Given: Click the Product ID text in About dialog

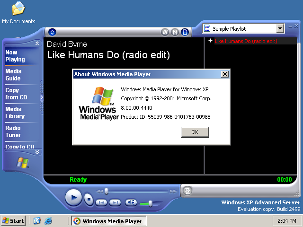Looking at the screenshot, I should 166,117.
